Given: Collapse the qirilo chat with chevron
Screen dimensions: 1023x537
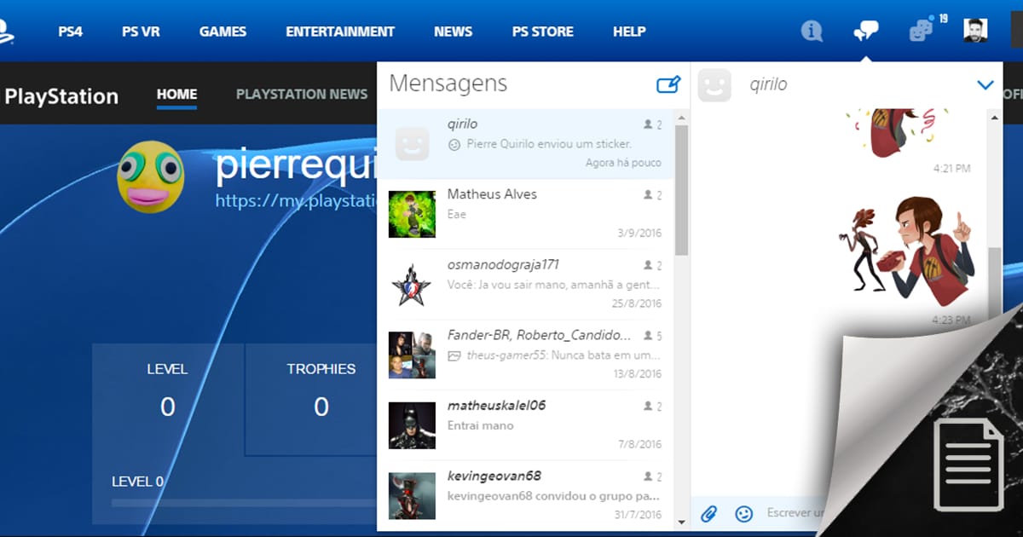Looking at the screenshot, I should click(985, 84).
